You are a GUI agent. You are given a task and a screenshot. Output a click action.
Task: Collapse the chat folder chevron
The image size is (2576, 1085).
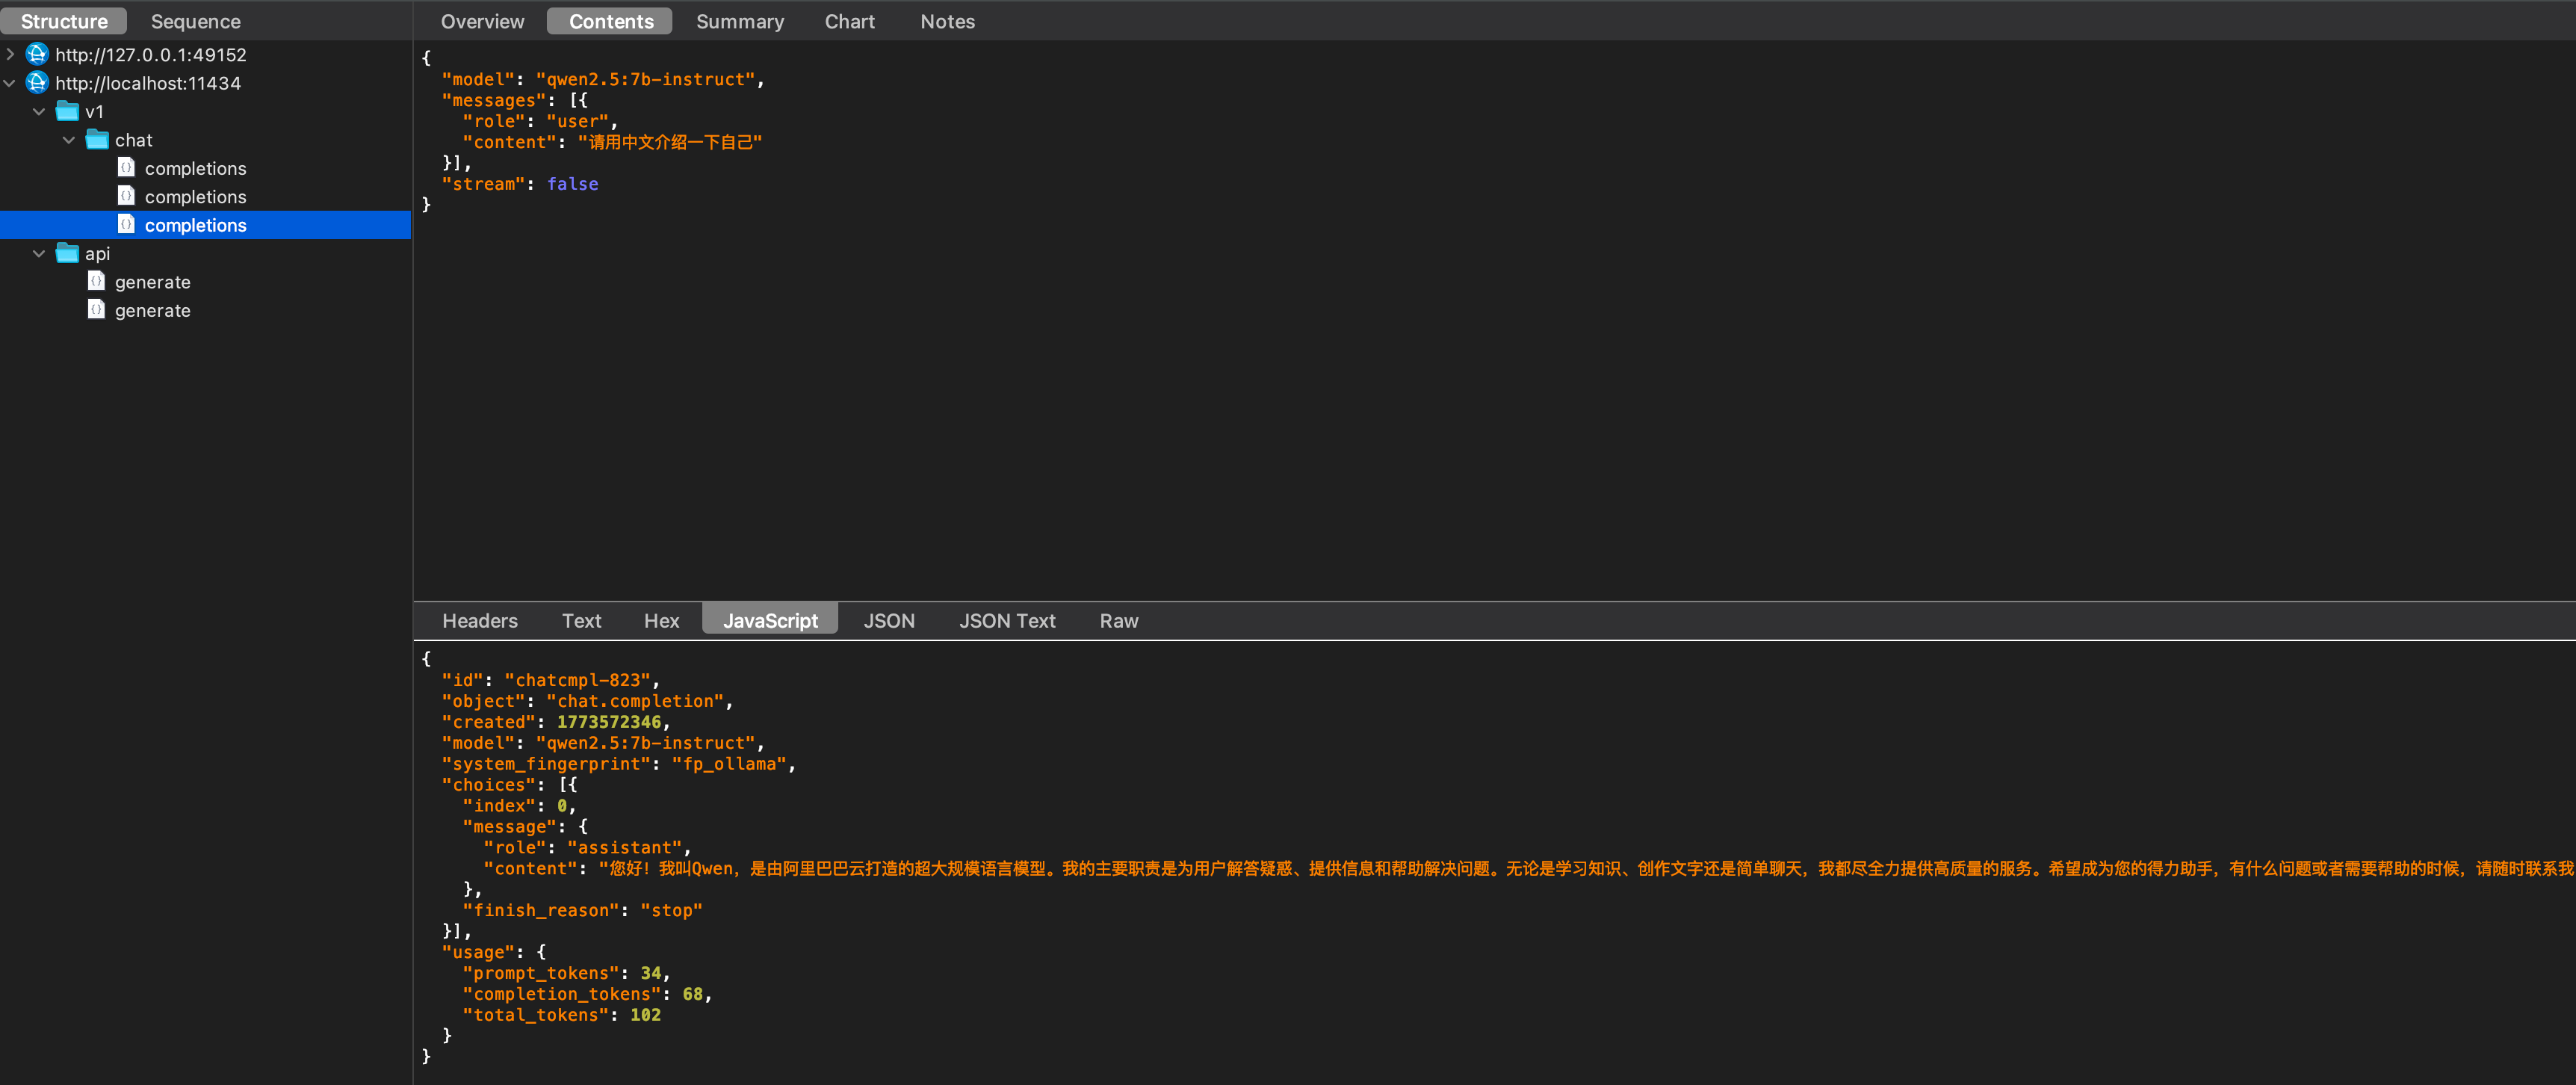click(x=69, y=140)
